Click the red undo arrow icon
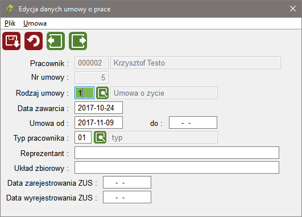302x217 pixels. (34, 41)
